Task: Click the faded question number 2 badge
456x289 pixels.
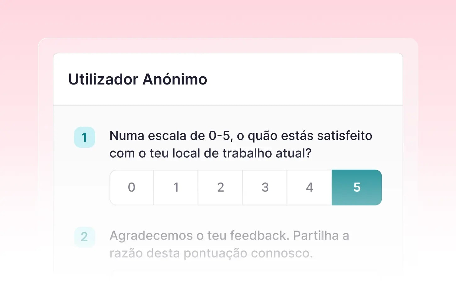Action: coord(84,237)
